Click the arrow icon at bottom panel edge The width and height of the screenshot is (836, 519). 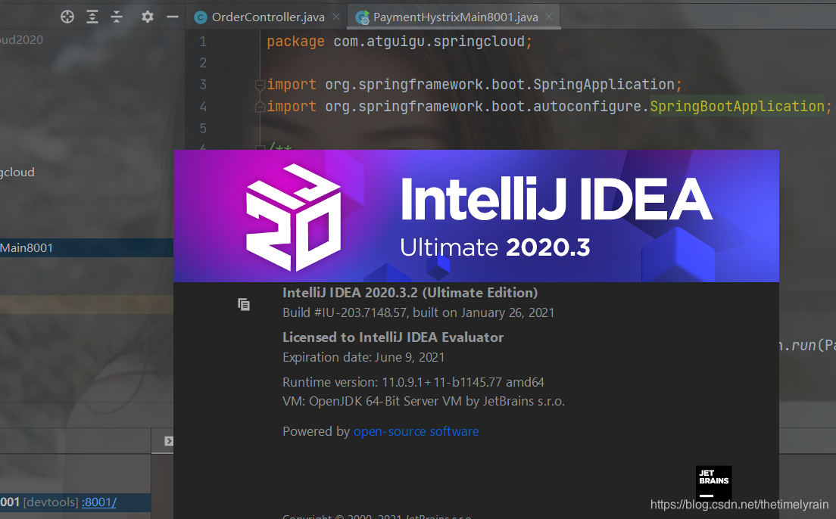coord(168,441)
